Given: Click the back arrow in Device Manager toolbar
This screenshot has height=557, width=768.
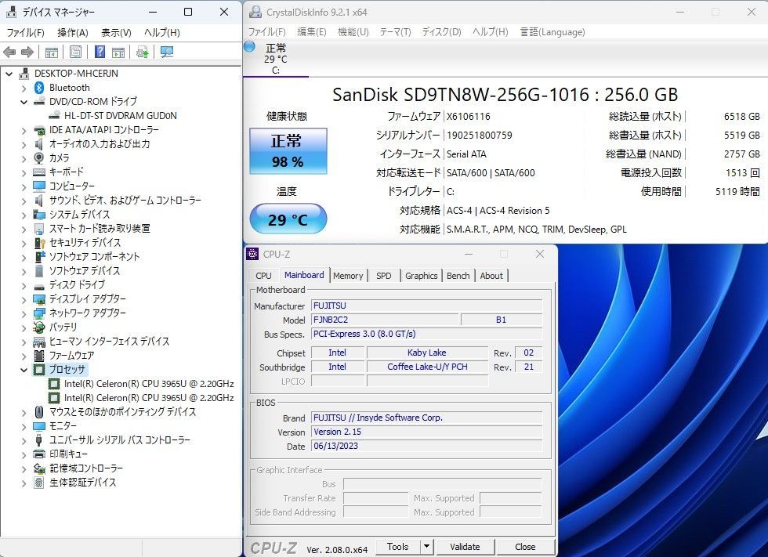Looking at the screenshot, I should [x=9, y=52].
